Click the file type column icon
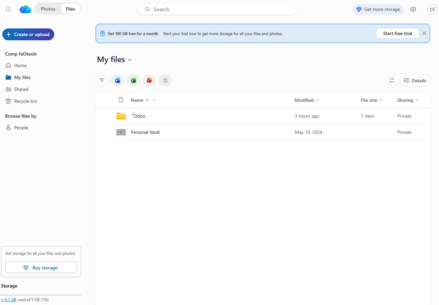The height and width of the screenshot is (305, 439). [x=121, y=100]
